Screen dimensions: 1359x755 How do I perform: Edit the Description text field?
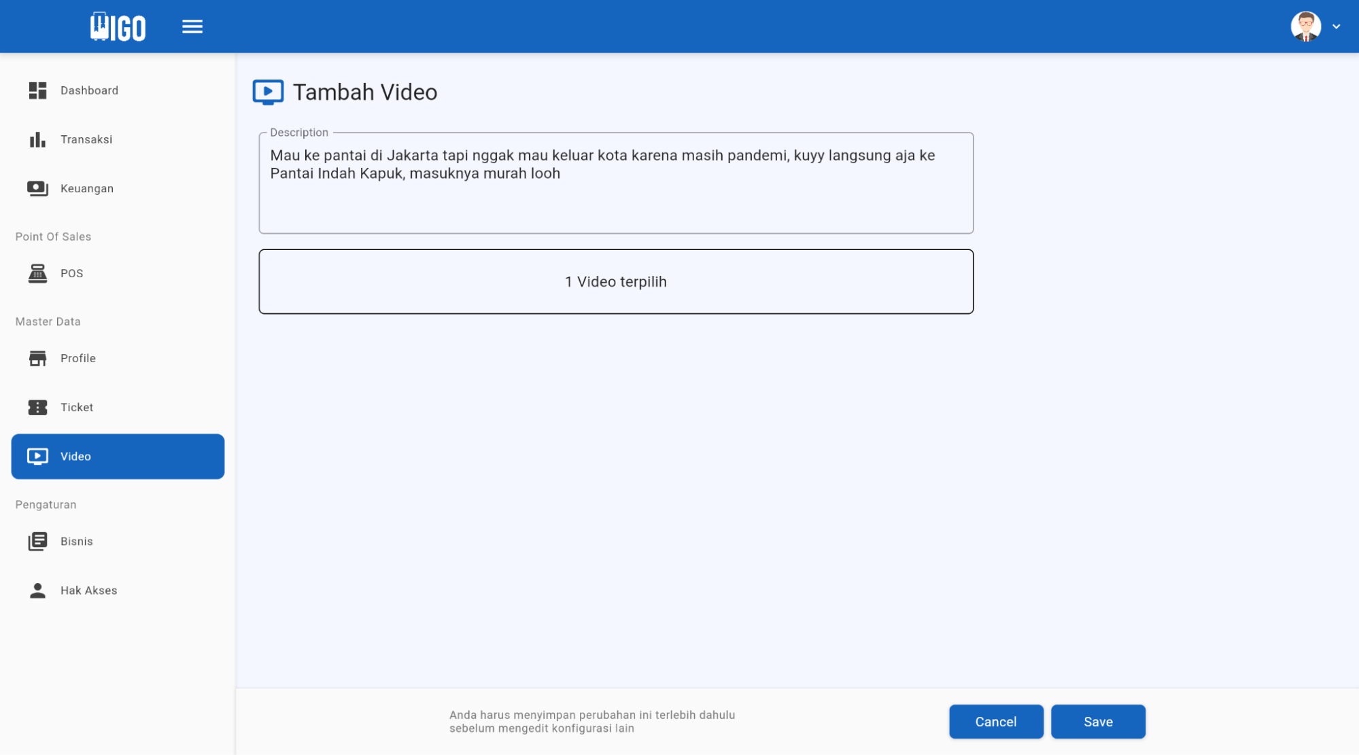[x=615, y=182]
